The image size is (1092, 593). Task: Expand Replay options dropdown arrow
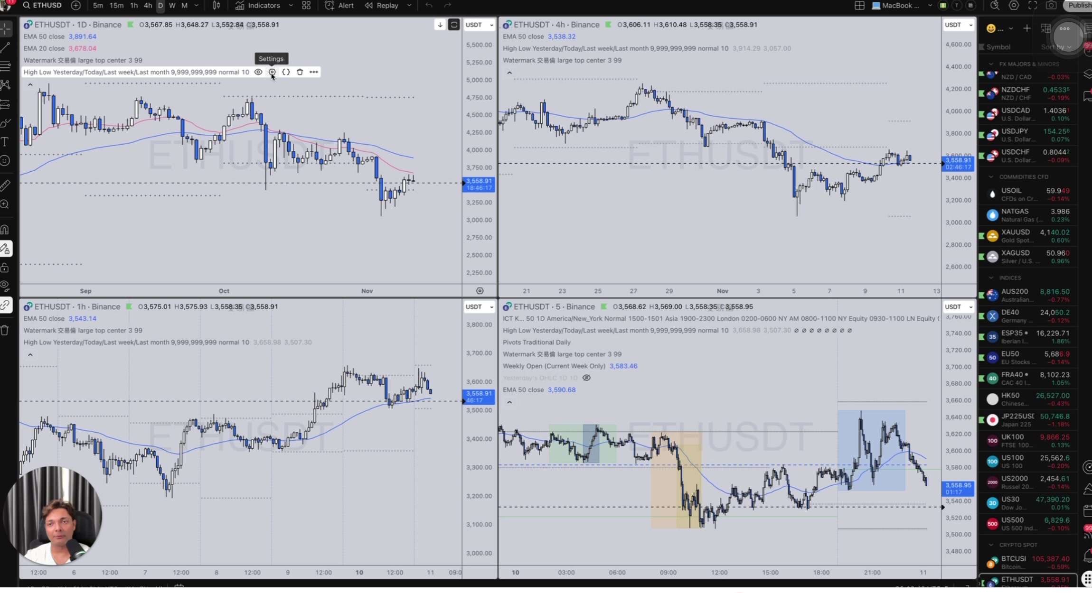409,6
